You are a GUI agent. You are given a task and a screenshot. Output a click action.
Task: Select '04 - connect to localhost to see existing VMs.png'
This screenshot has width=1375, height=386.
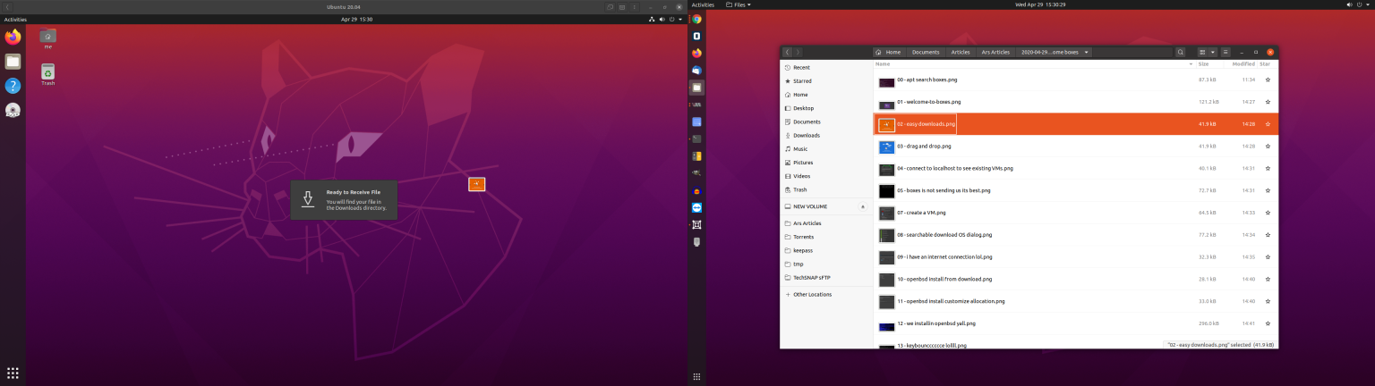point(1076,168)
